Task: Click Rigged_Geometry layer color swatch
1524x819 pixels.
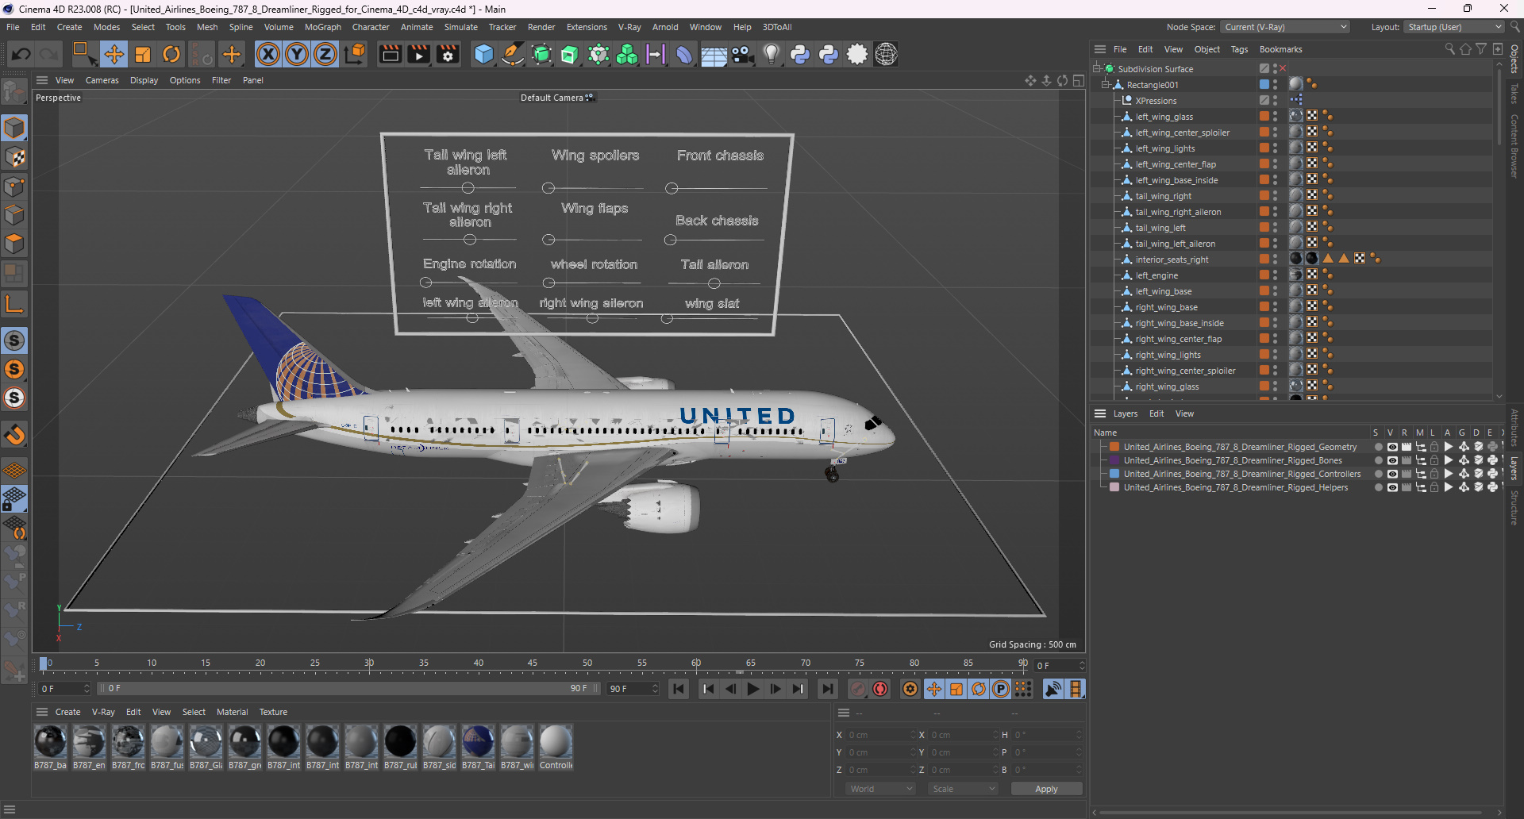Action: tap(1114, 447)
